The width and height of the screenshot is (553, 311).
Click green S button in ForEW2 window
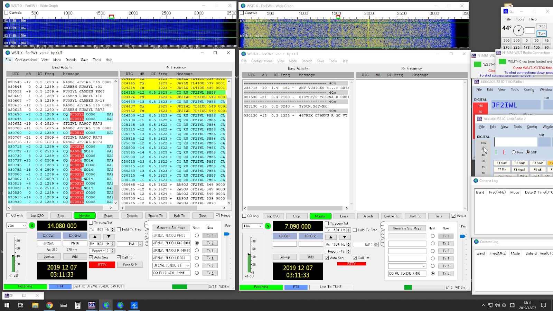[x=268, y=226]
